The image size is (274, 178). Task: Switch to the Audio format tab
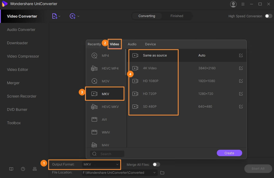(x=132, y=44)
